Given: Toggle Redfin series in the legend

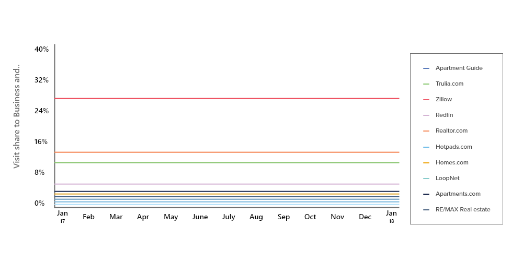Looking at the screenshot, I should point(444,115).
